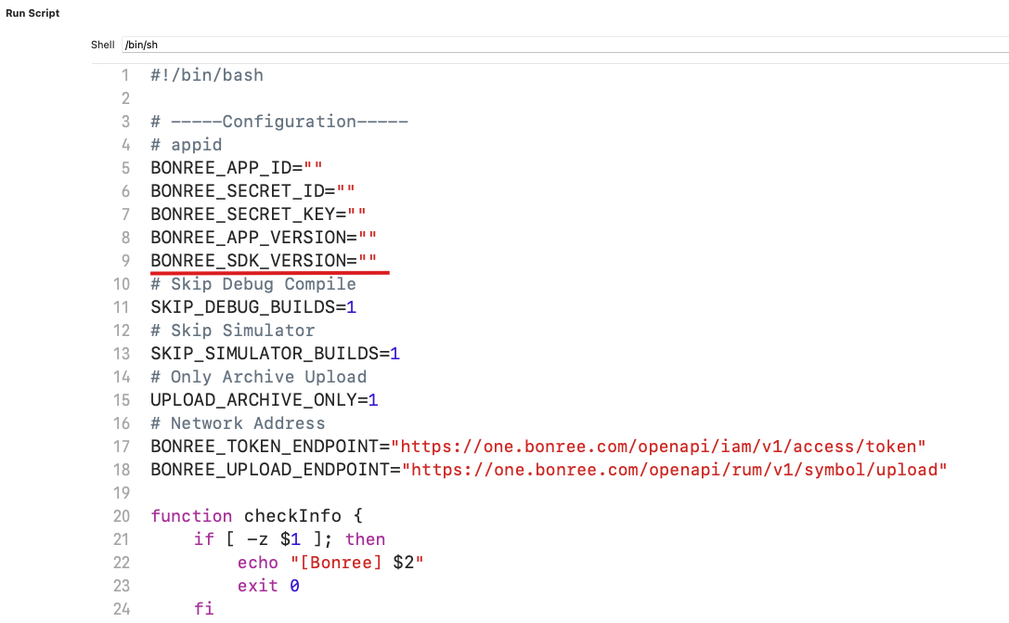1009x623 pixels.
Task: Click line number 19 in the gutter
Action: (x=123, y=493)
